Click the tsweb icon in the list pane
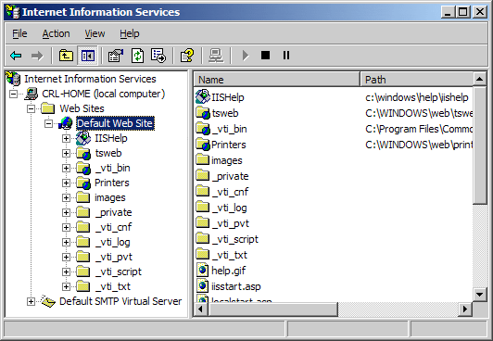 (203, 113)
